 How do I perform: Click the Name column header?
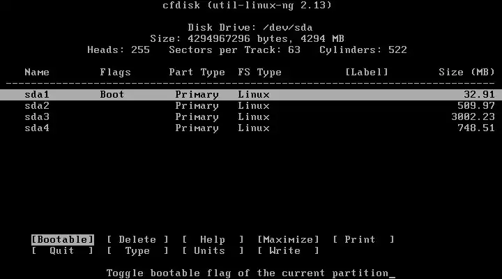37,73
